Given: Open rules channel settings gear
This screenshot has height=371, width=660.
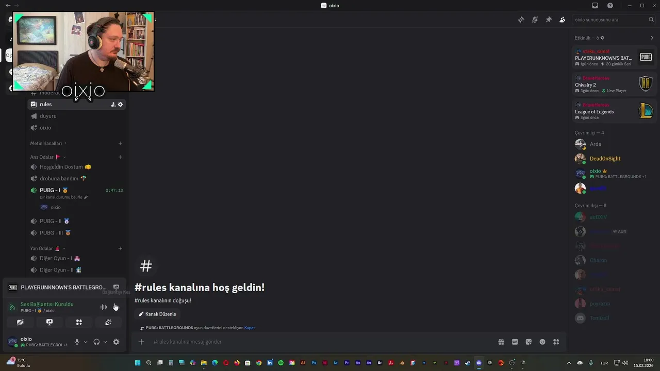Looking at the screenshot, I should click(x=120, y=105).
